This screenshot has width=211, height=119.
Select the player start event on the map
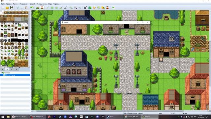(161, 60)
